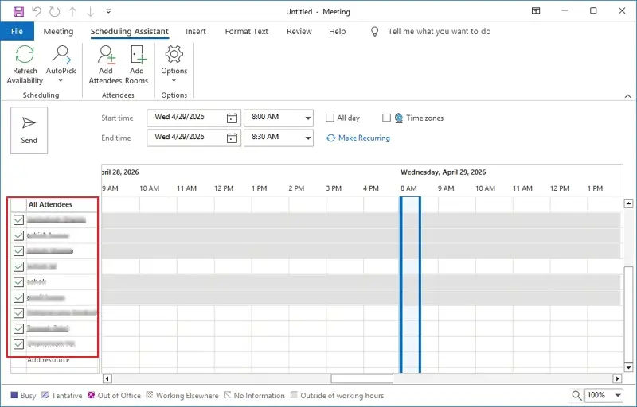Expand the 8:00 AM start time dropdown
The width and height of the screenshot is (637, 407).
(x=308, y=118)
